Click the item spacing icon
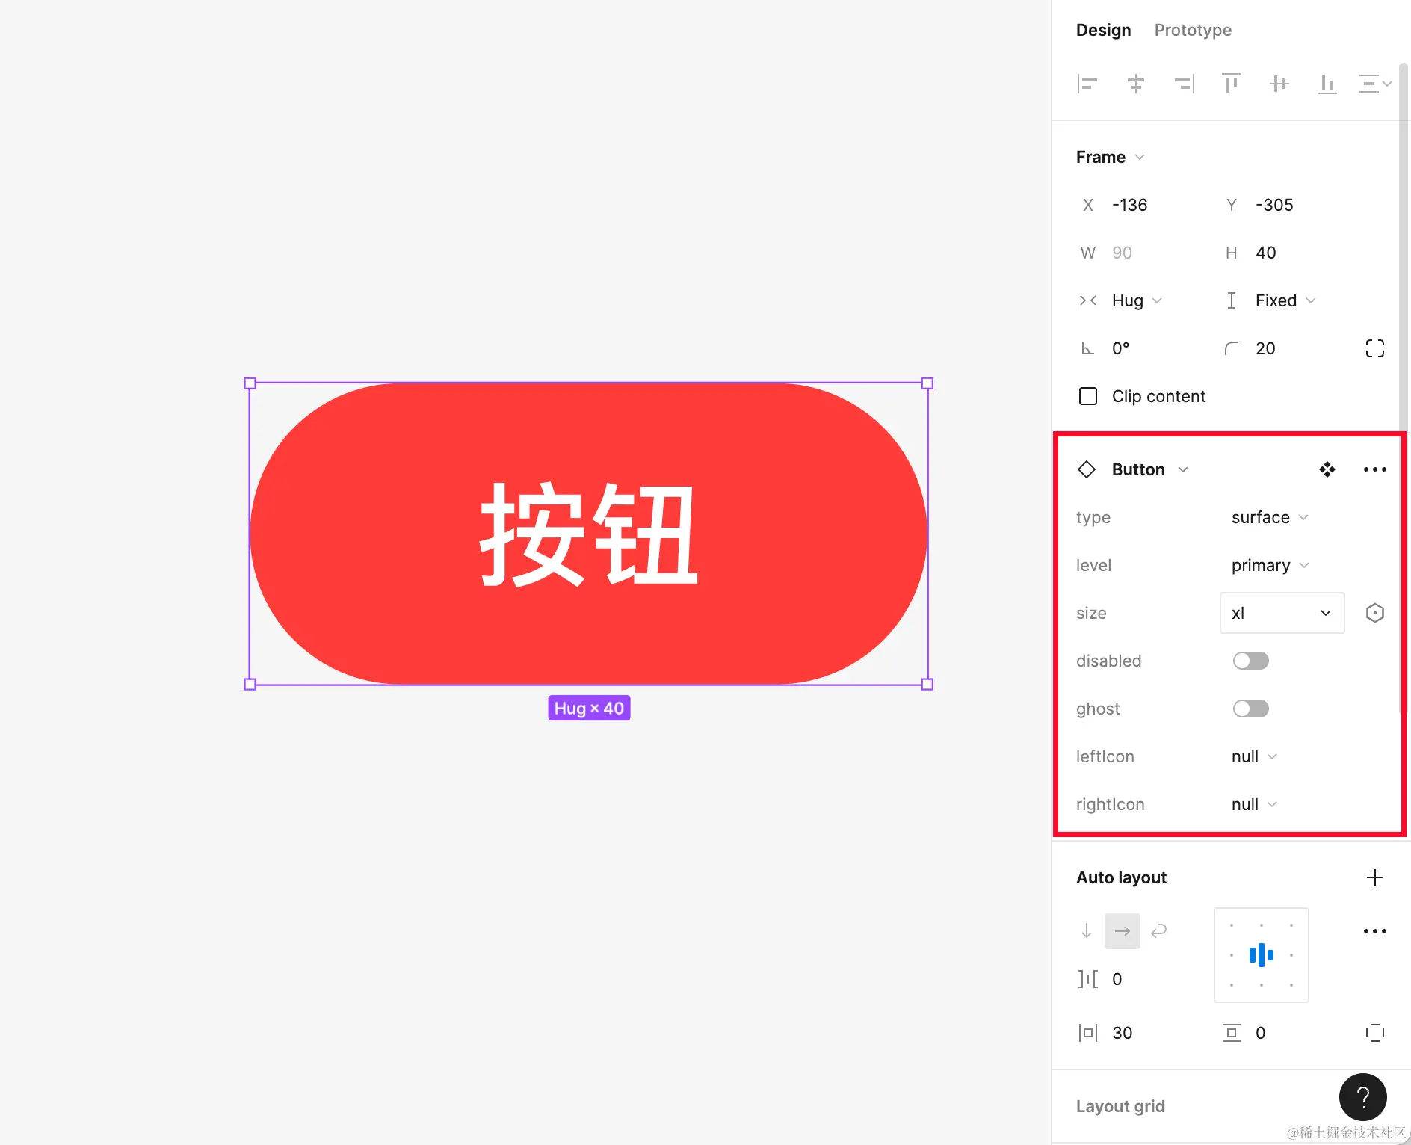This screenshot has width=1411, height=1145. click(x=1087, y=979)
